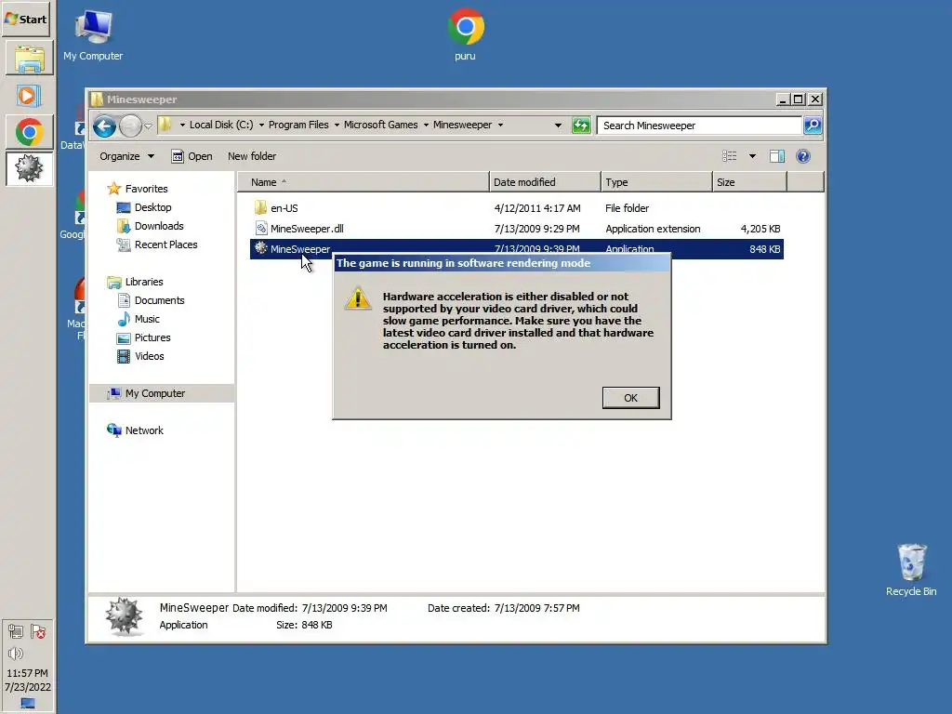
Task: Open address bar history dropdown
Action: click(558, 126)
